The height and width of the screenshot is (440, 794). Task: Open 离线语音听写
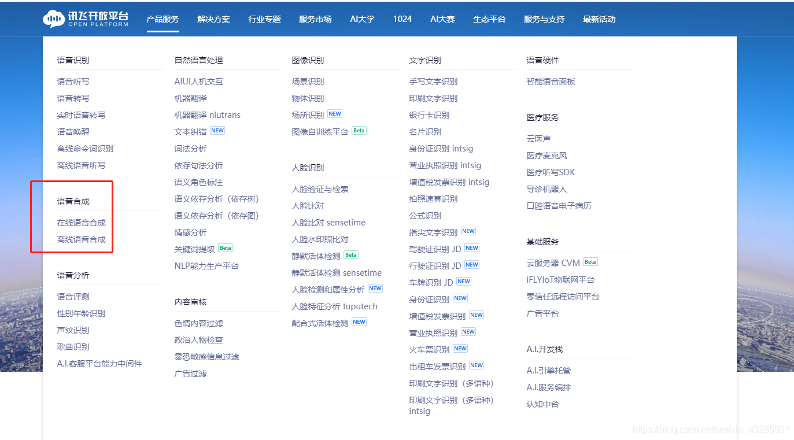82,165
